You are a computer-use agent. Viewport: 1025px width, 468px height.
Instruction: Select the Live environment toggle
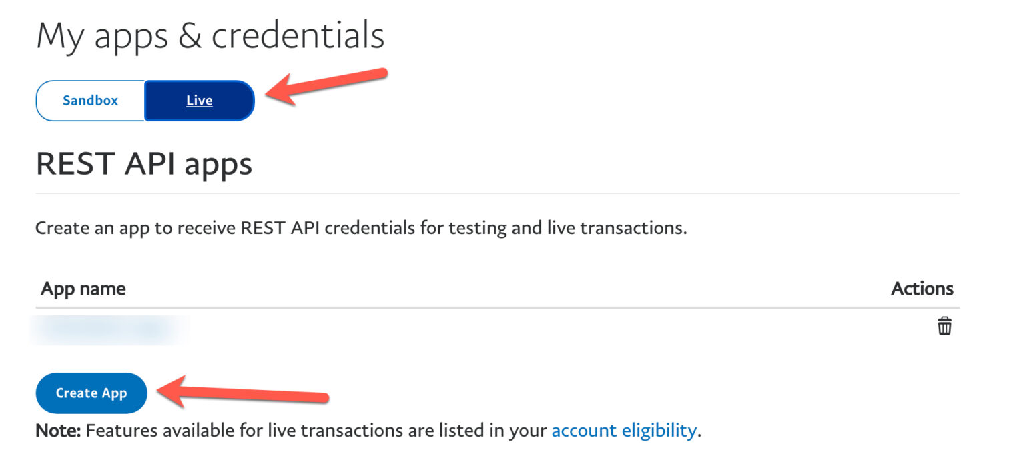coord(199,101)
